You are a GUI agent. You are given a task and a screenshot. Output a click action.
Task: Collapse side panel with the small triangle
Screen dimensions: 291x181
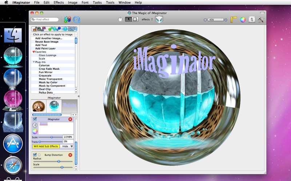[x=78, y=96]
